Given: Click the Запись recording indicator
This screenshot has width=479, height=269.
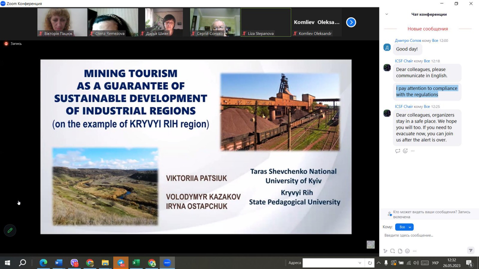Looking at the screenshot, I should coord(13,44).
